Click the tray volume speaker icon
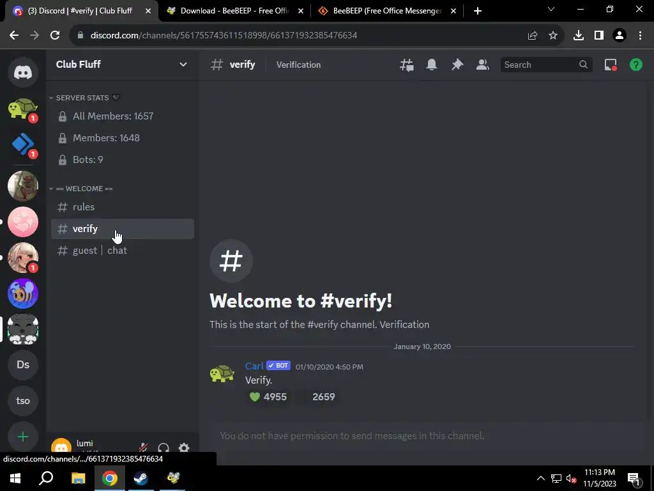This screenshot has width=654, height=491. pyautogui.click(x=572, y=478)
